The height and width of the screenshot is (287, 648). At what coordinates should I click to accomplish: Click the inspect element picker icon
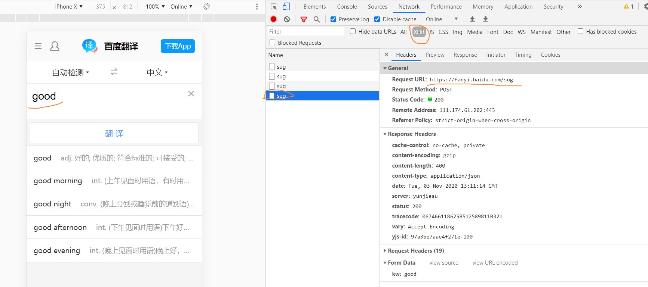(x=274, y=7)
